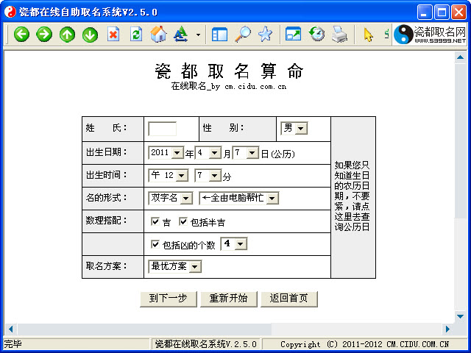Image resolution: width=471 pixels, height=353 pixels.
Task: Maximize the application window
Action: [442, 13]
